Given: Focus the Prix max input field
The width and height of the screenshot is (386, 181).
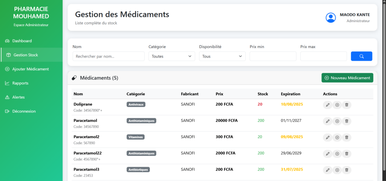Looking at the screenshot, I should [x=323, y=56].
